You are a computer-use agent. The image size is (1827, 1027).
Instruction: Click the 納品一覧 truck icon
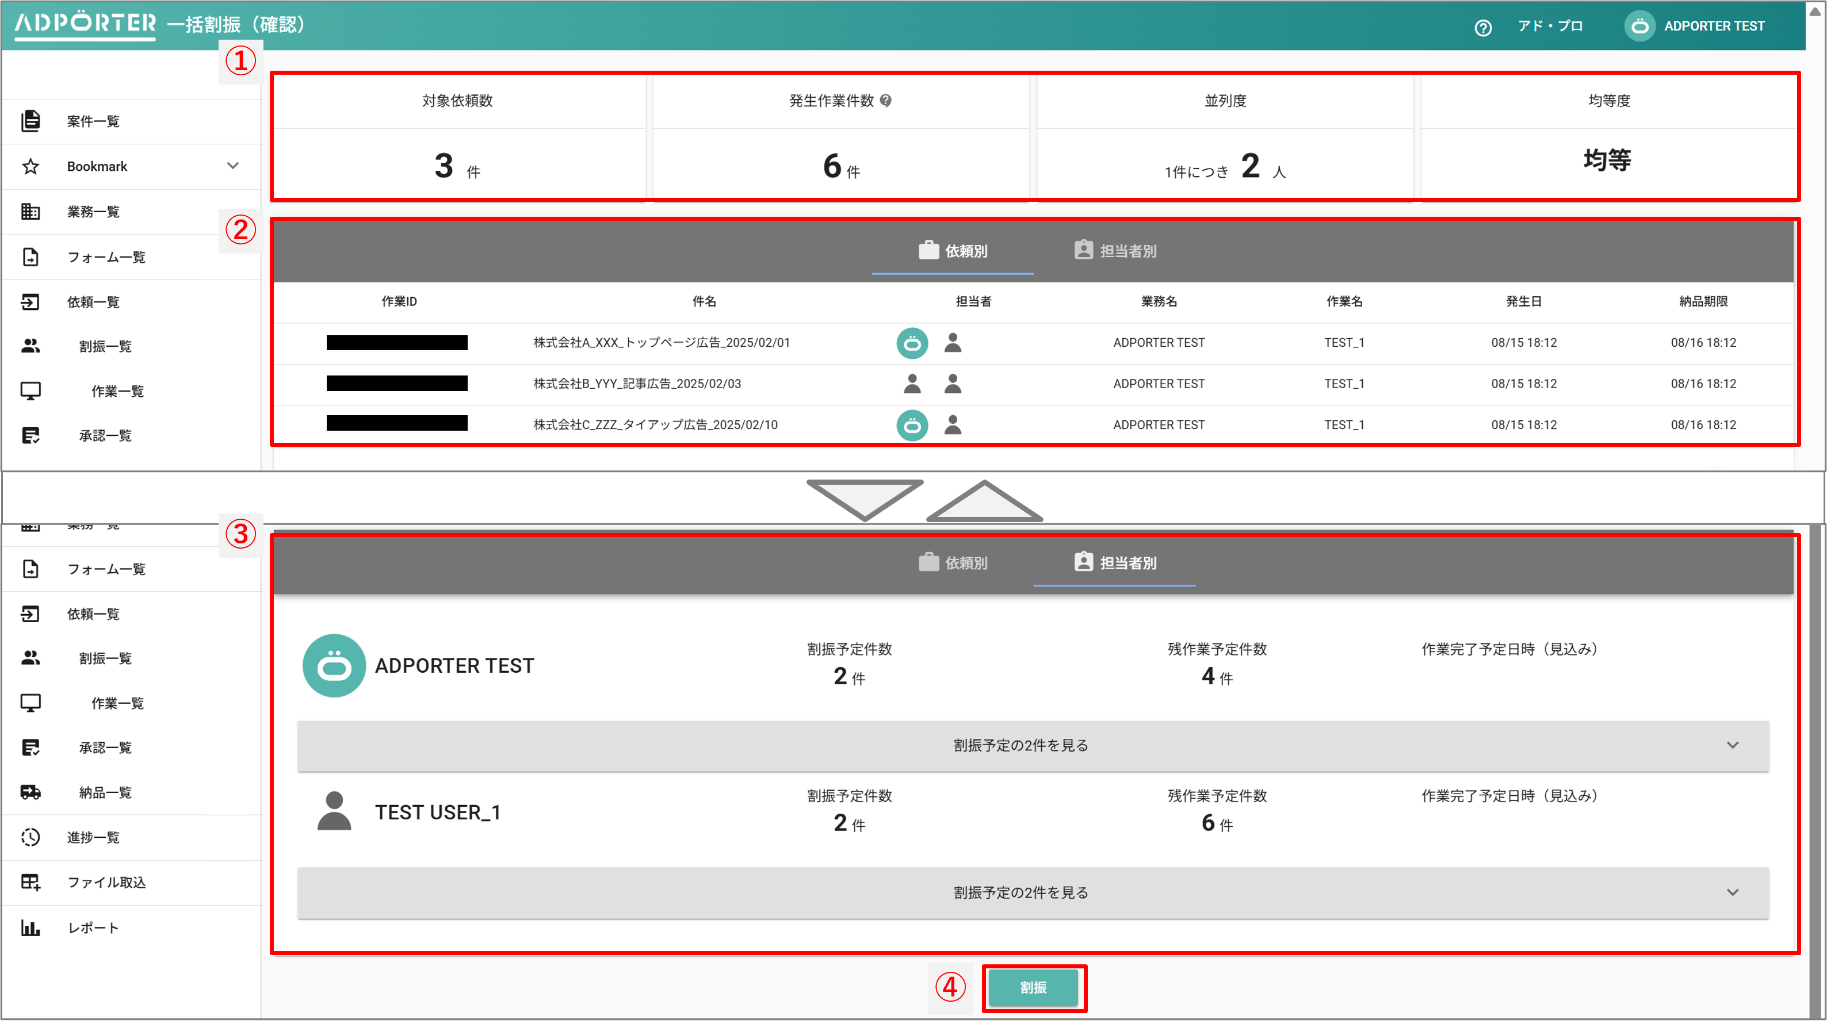[30, 792]
